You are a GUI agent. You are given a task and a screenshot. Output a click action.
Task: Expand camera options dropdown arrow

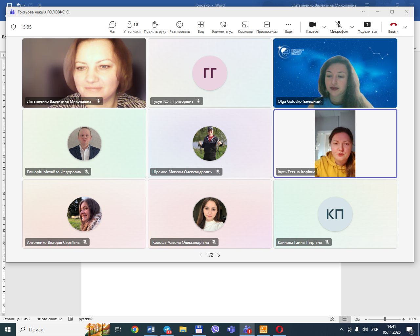click(324, 27)
